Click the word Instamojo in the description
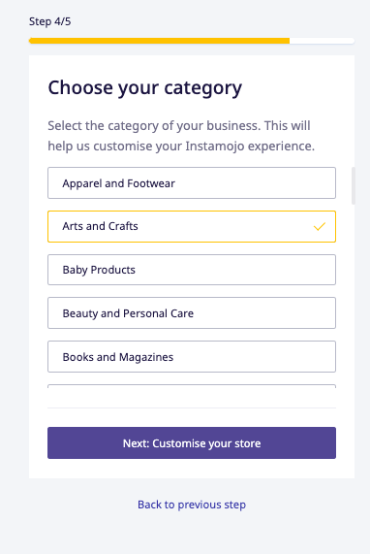The width and height of the screenshot is (370, 554). pyautogui.click(x=215, y=146)
